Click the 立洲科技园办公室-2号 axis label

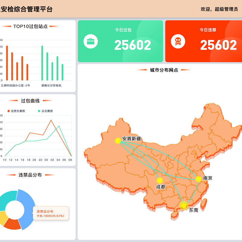[16, 85]
